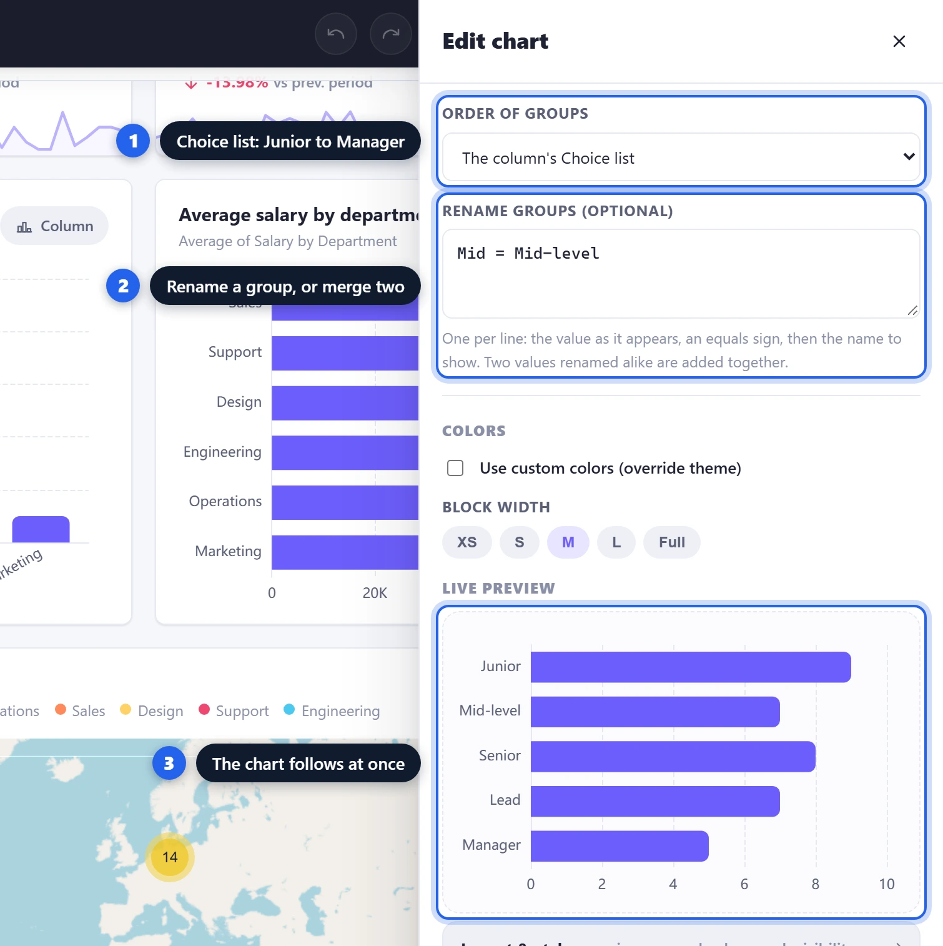The height and width of the screenshot is (946, 943).
Task: Click the "Design" axis label in the salary chart
Action: 239,402
